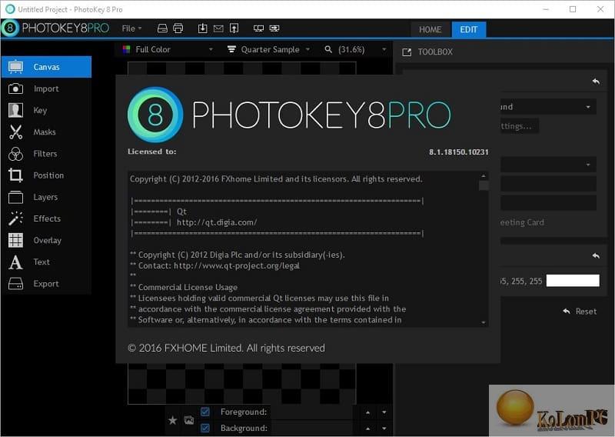Screen dimensions: 615x437
Task: Click the 'Commercial License Usage' line
Action: 188,288
